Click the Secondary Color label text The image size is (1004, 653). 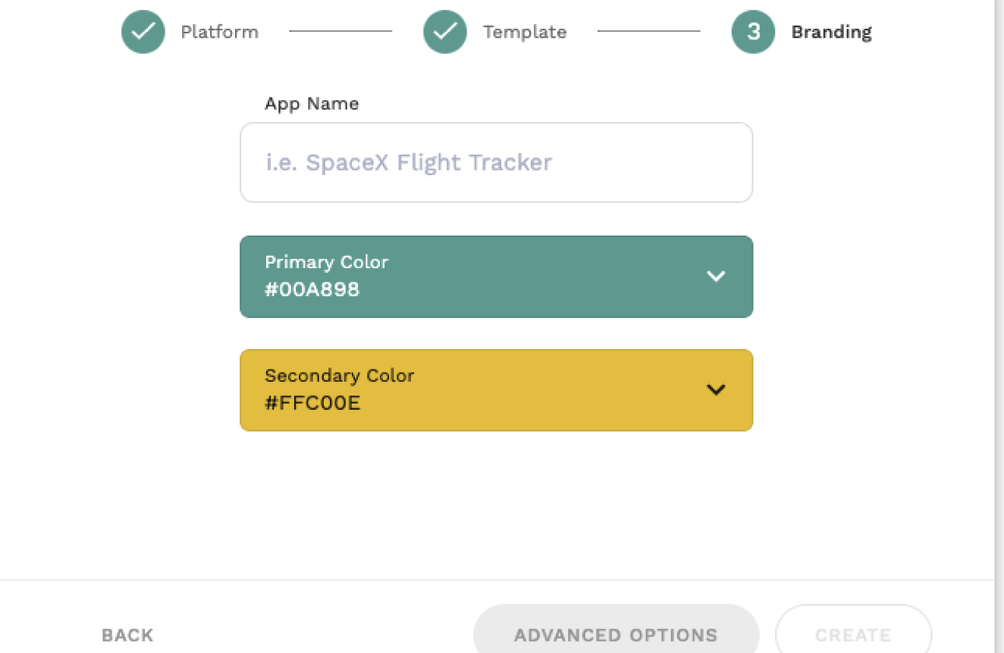pyautogui.click(x=339, y=376)
